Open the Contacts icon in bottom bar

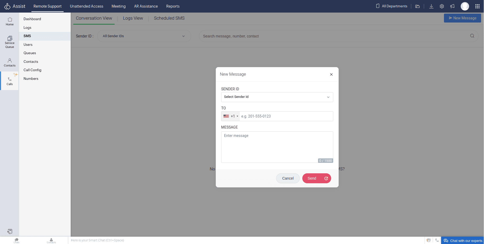(51, 240)
